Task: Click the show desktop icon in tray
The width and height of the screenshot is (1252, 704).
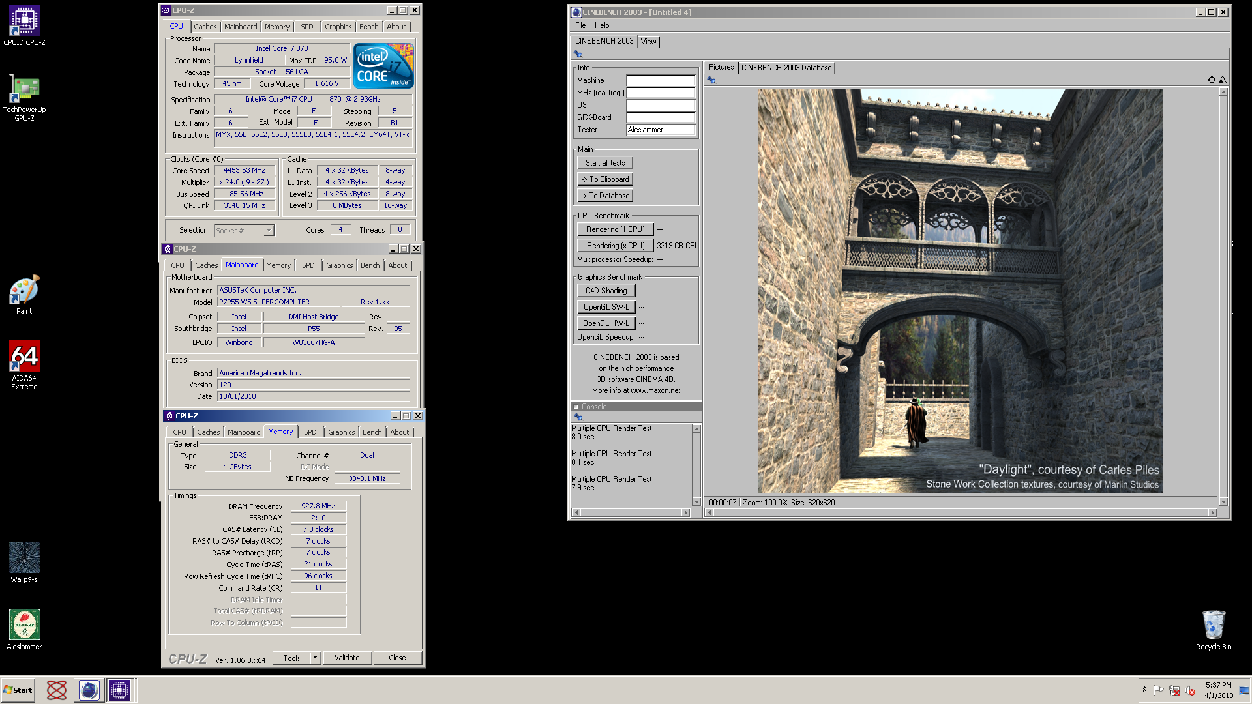Action: click(1244, 690)
